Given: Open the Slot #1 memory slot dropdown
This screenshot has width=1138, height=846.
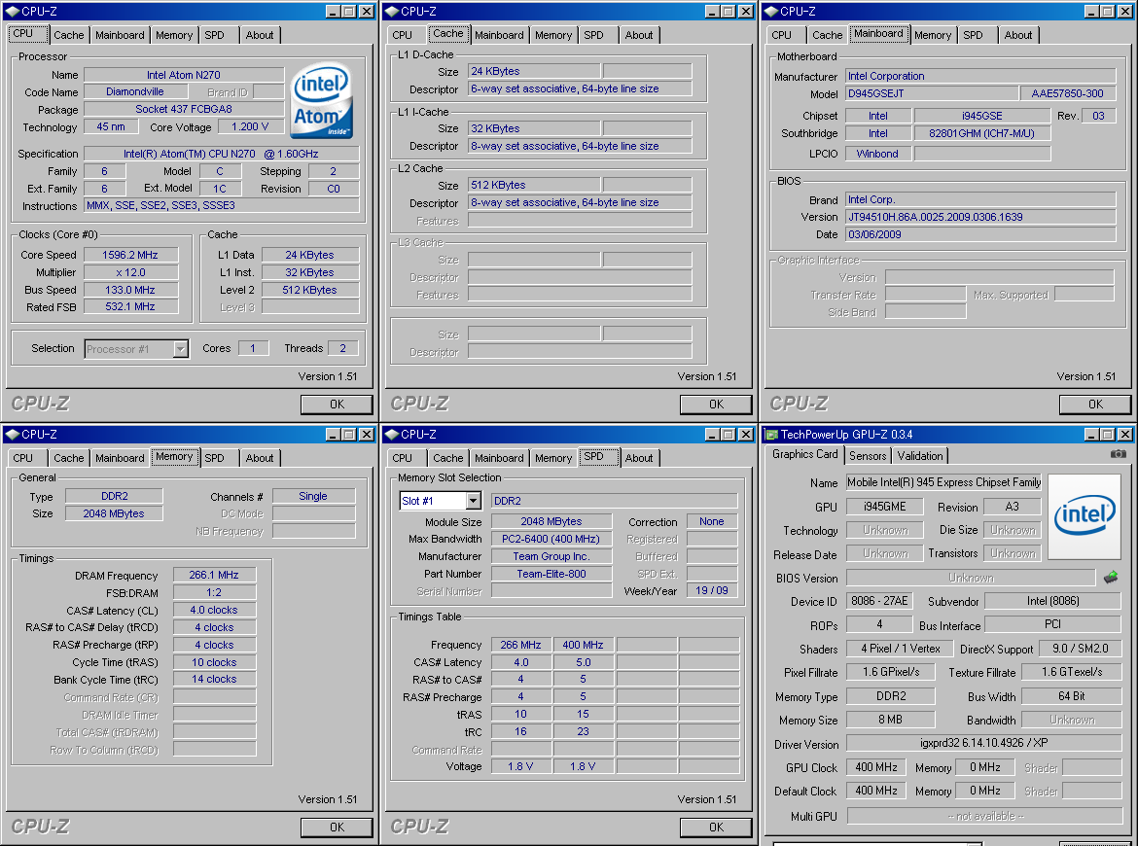Looking at the screenshot, I should coord(473,501).
